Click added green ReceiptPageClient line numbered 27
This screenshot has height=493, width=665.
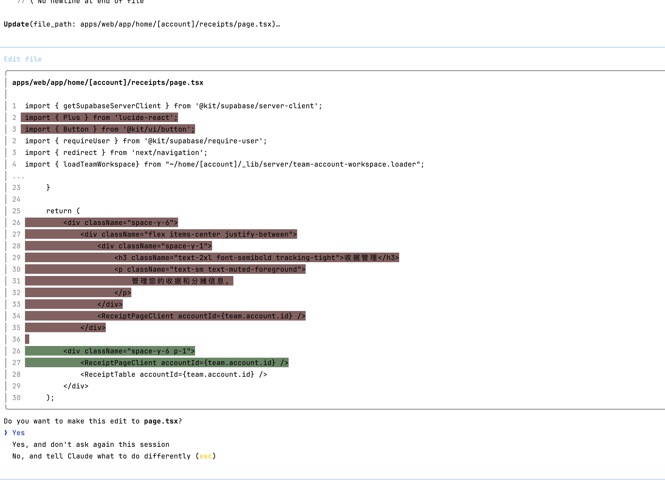tap(157, 363)
